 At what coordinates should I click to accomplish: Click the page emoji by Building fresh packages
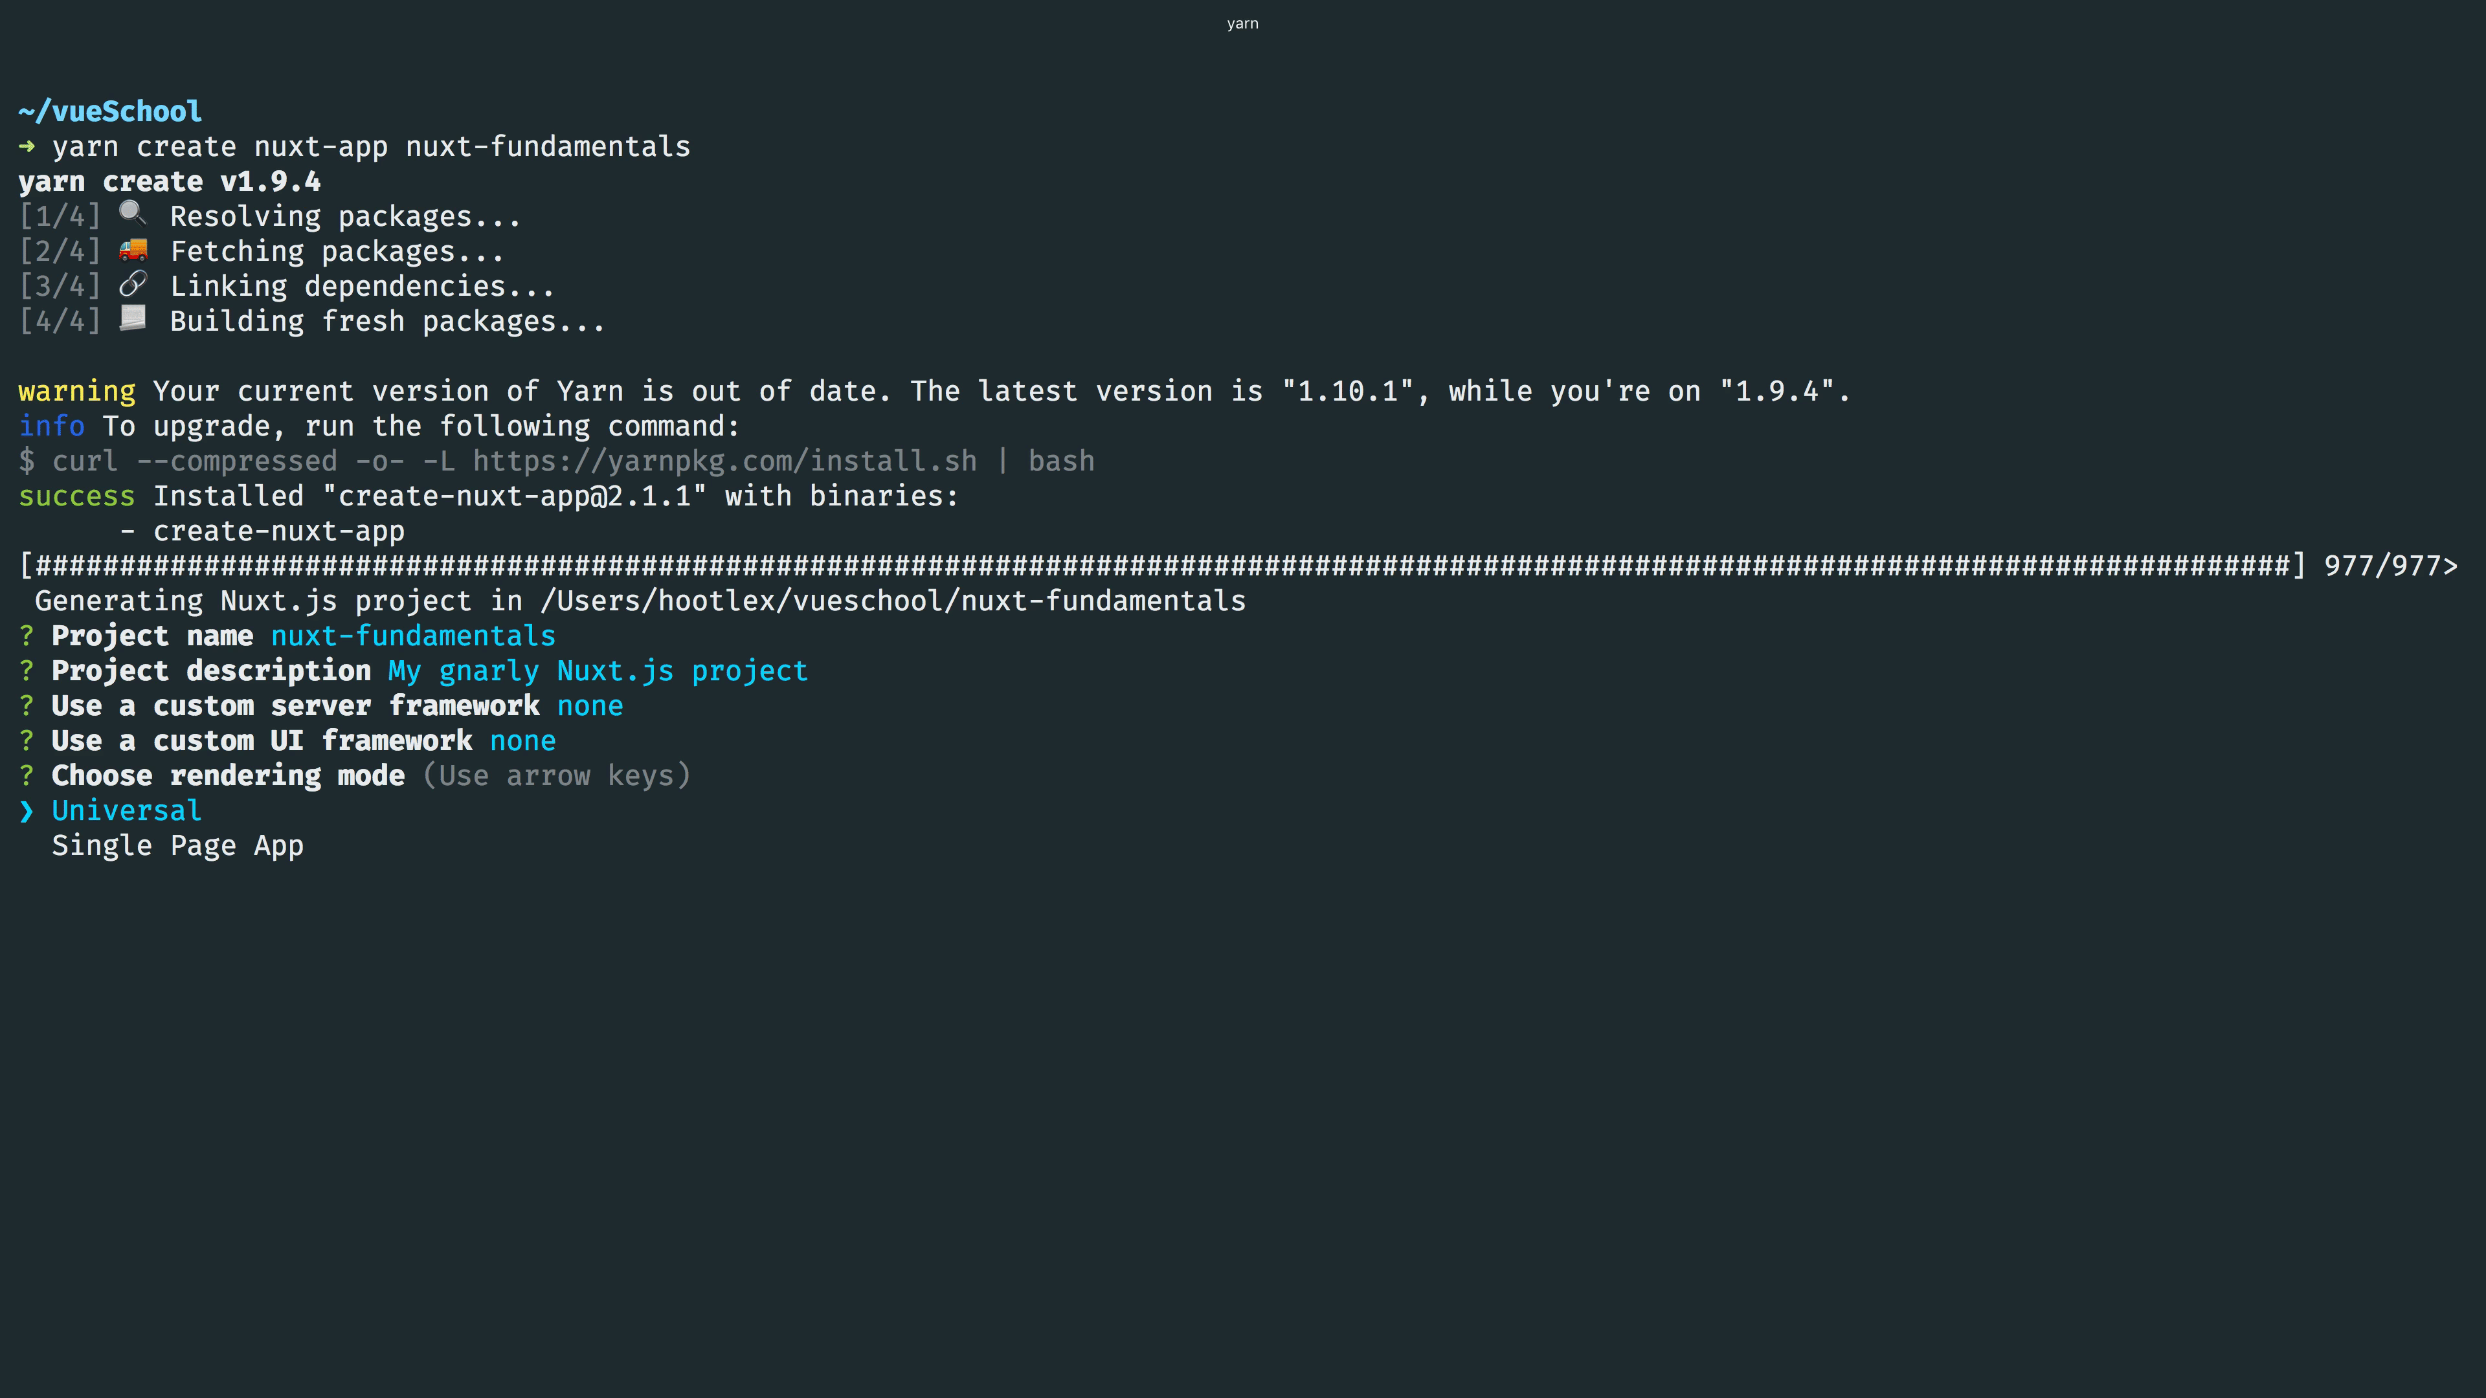click(133, 319)
